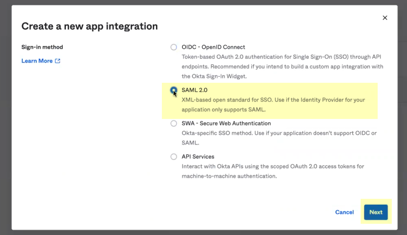Click the Cancel link

pos(344,212)
